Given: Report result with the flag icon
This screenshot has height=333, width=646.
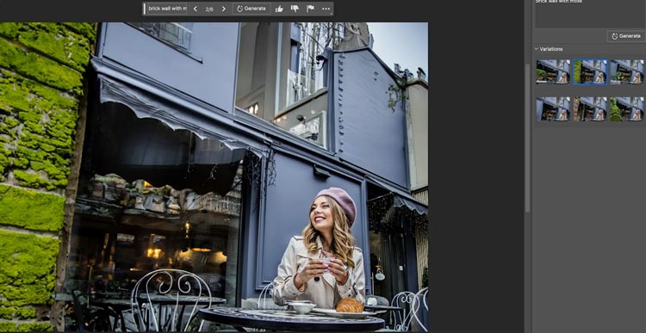Looking at the screenshot, I should pos(310,9).
